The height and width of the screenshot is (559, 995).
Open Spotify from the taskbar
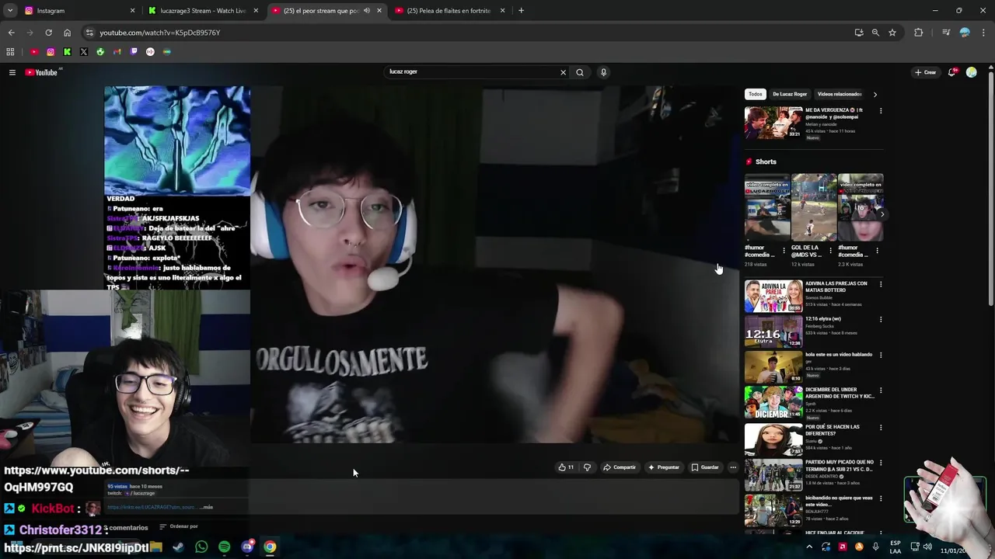pos(224,547)
